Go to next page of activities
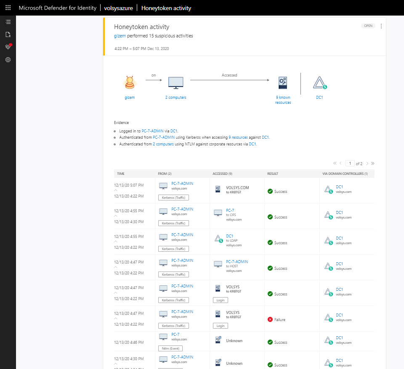Viewport: 404px width, 369px height. (x=367, y=163)
